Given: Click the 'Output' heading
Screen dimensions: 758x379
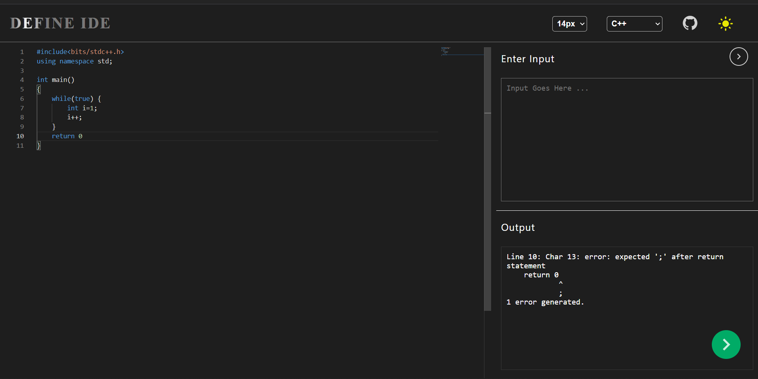Looking at the screenshot, I should coord(518,228).
